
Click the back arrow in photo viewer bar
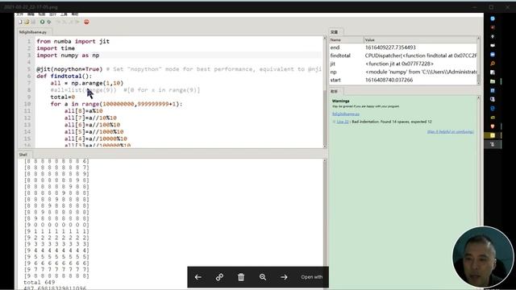[198, 277]
